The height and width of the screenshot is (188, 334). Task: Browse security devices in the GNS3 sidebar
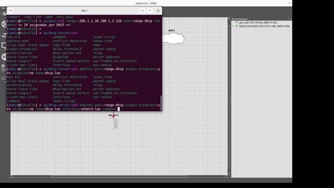pyautogui.click(x=4, y=57)
